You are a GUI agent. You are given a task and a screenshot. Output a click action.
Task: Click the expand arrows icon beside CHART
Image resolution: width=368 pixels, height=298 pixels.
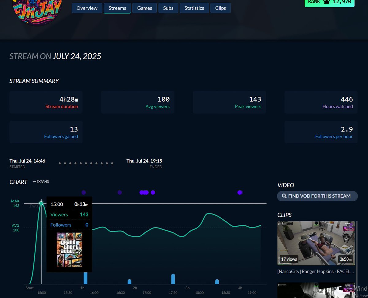pos(34,181)
